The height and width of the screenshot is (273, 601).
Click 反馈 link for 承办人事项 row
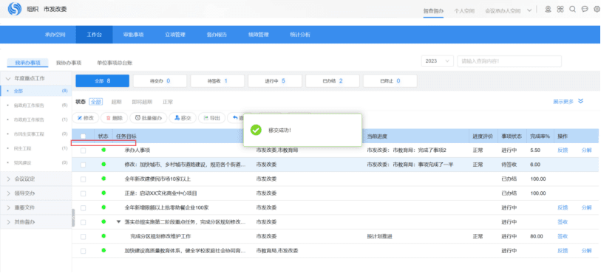(563, 151)
